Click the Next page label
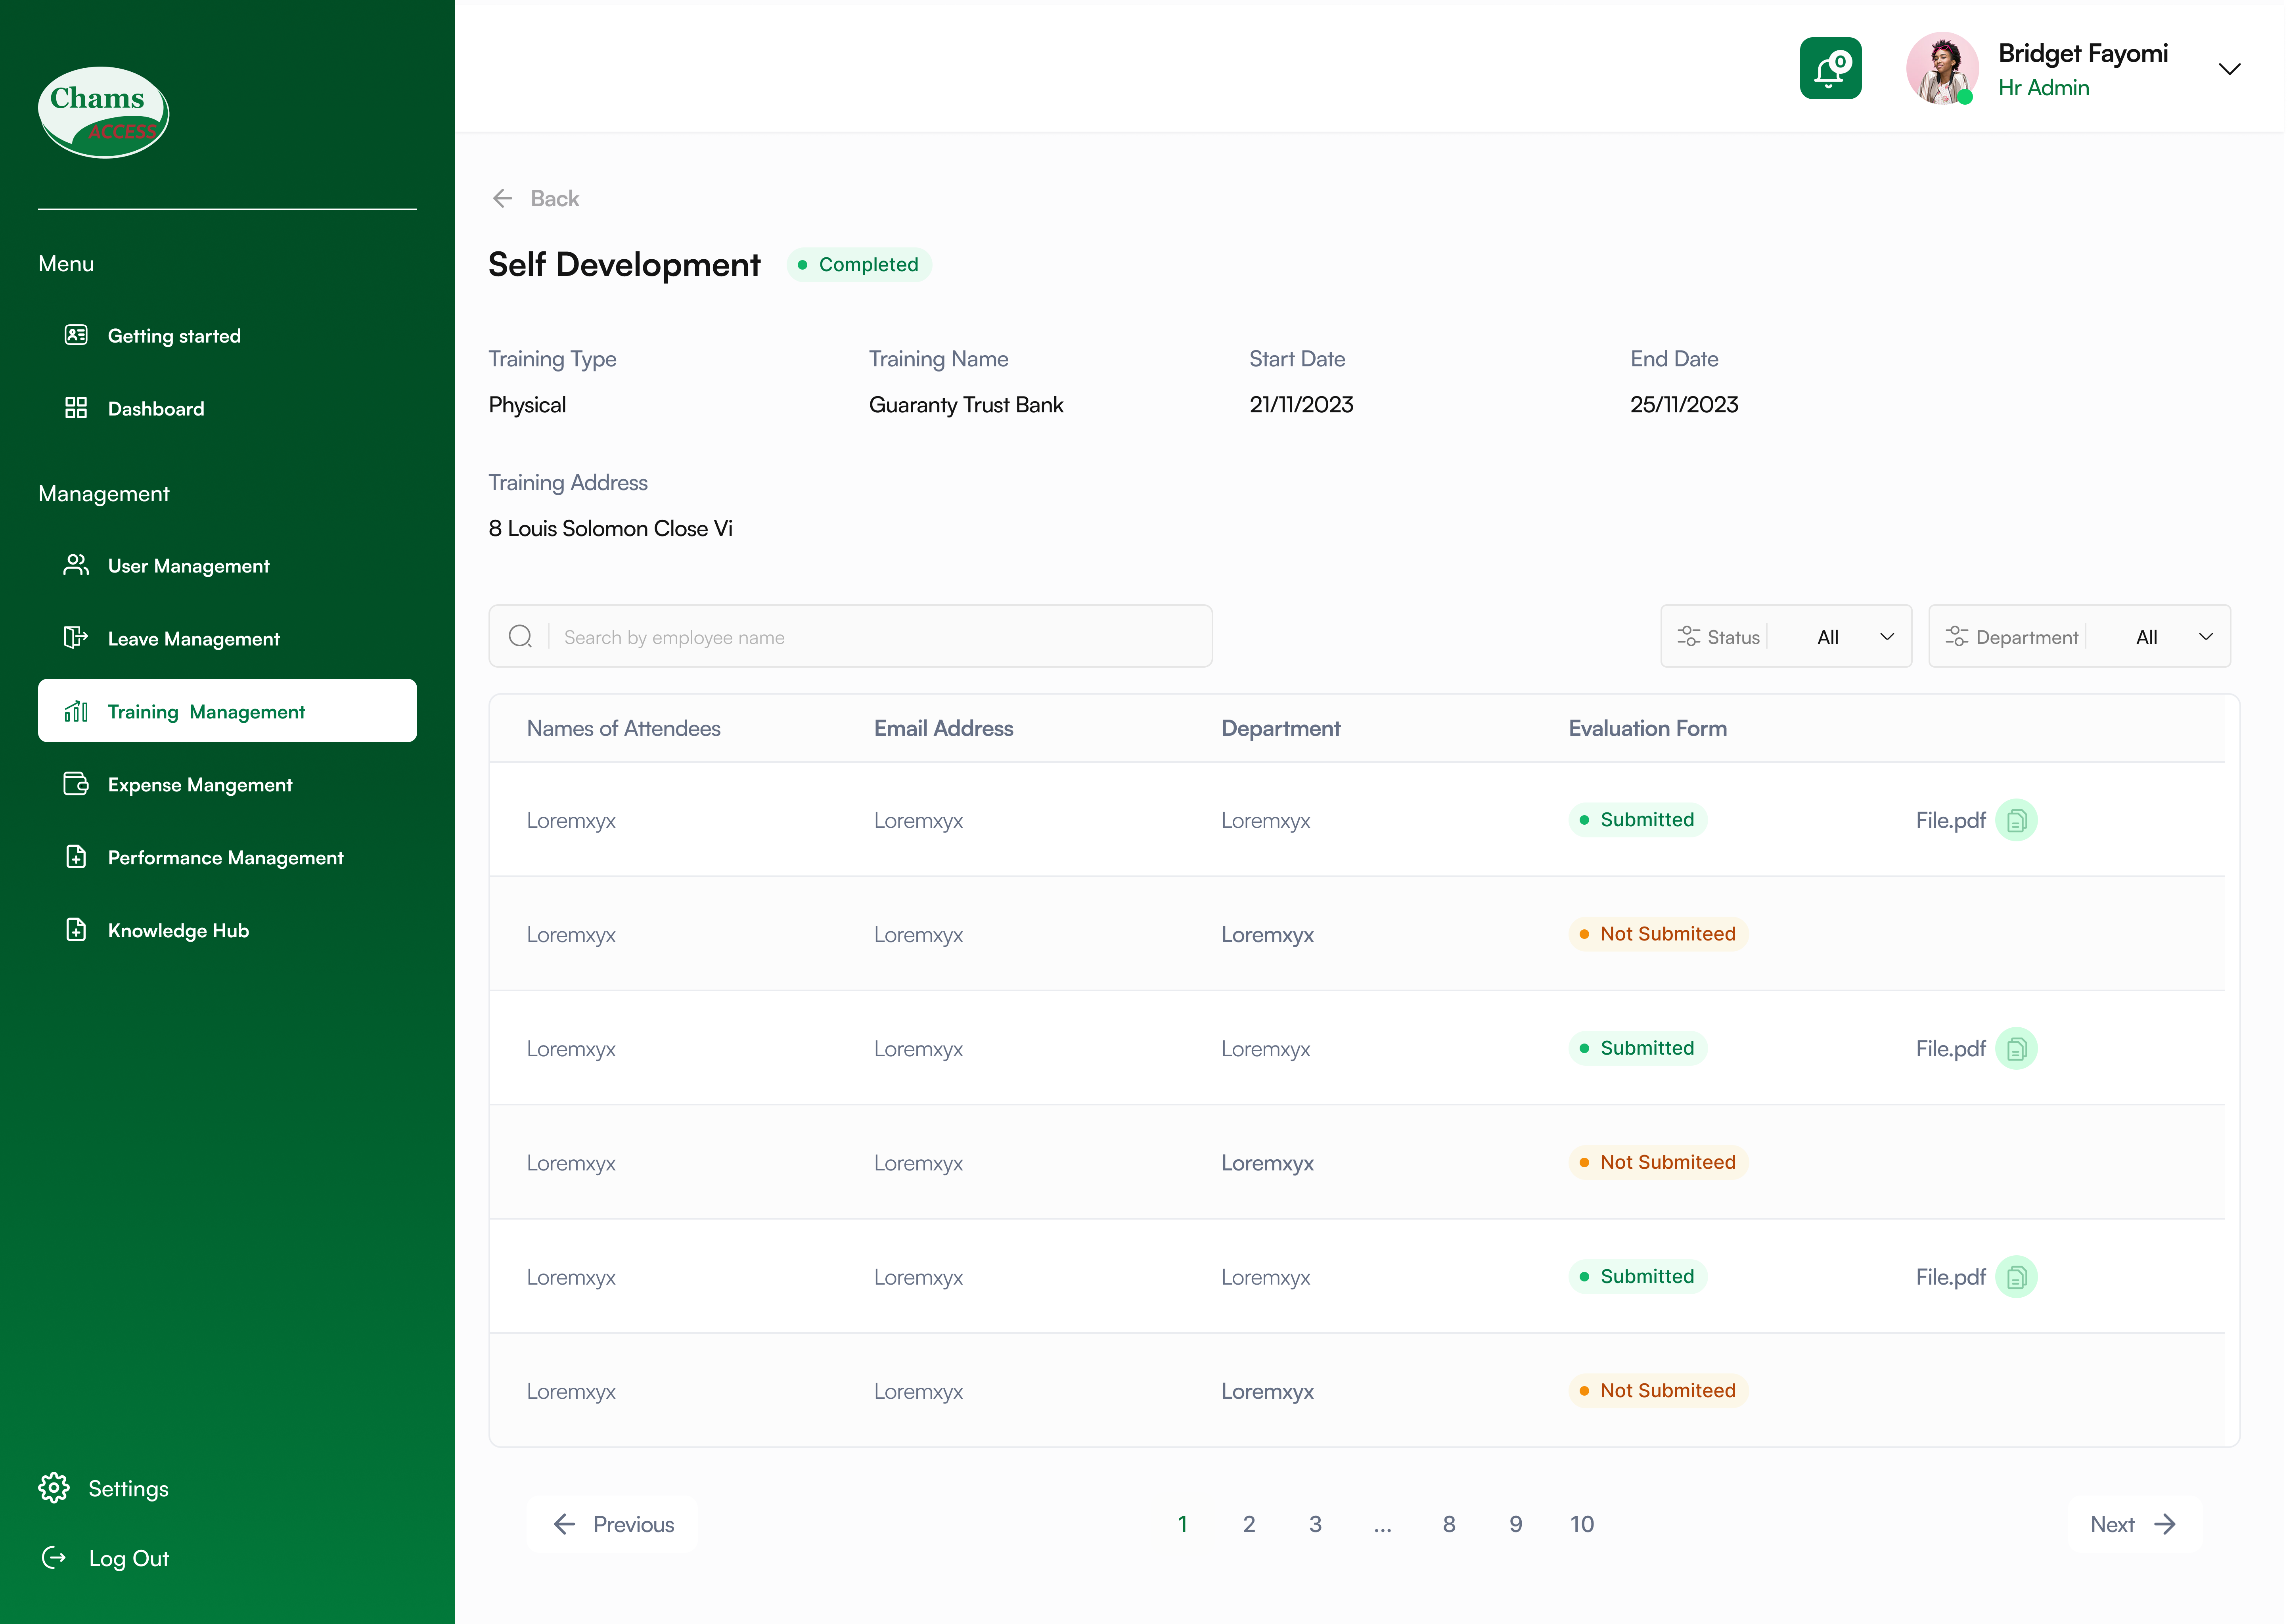The width and height of the screenshot is (2287, 1624). (2112, 1524)
